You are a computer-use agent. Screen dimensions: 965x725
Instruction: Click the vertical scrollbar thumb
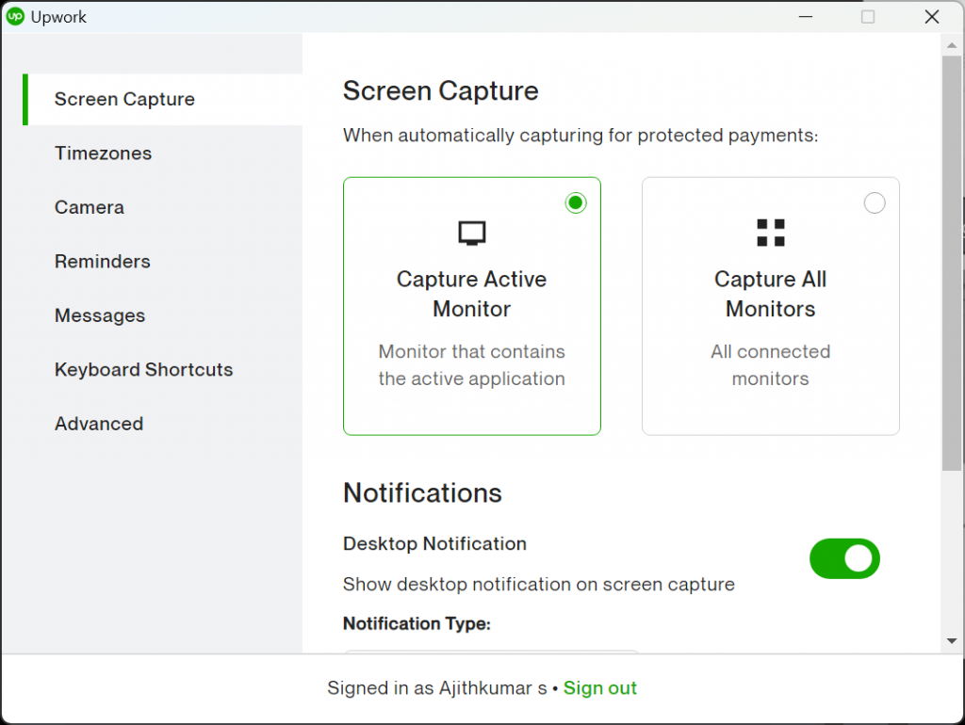point(952,264)
